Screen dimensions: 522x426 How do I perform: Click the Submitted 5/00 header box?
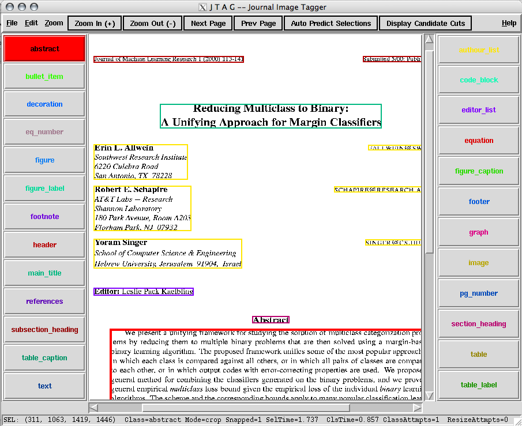[392, 59]
